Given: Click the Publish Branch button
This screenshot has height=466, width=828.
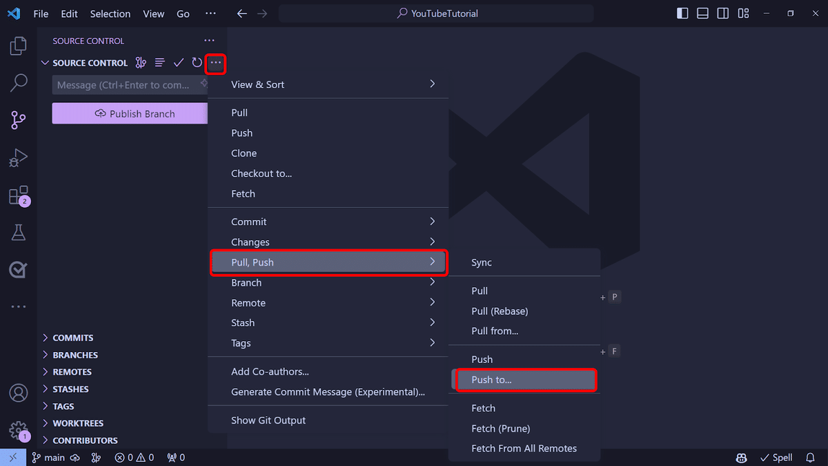Looking at the screenshot, I should pos(130,113).
